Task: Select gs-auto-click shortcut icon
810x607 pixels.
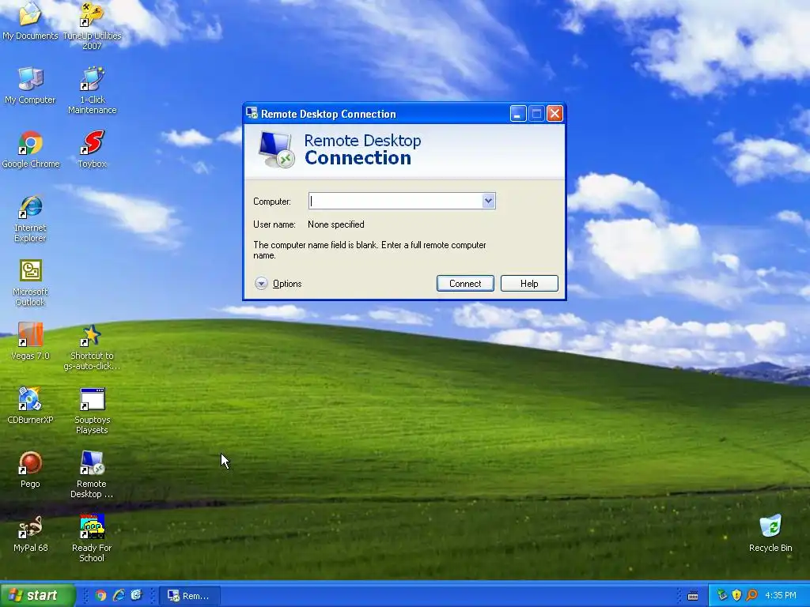Action: point(92,347)
